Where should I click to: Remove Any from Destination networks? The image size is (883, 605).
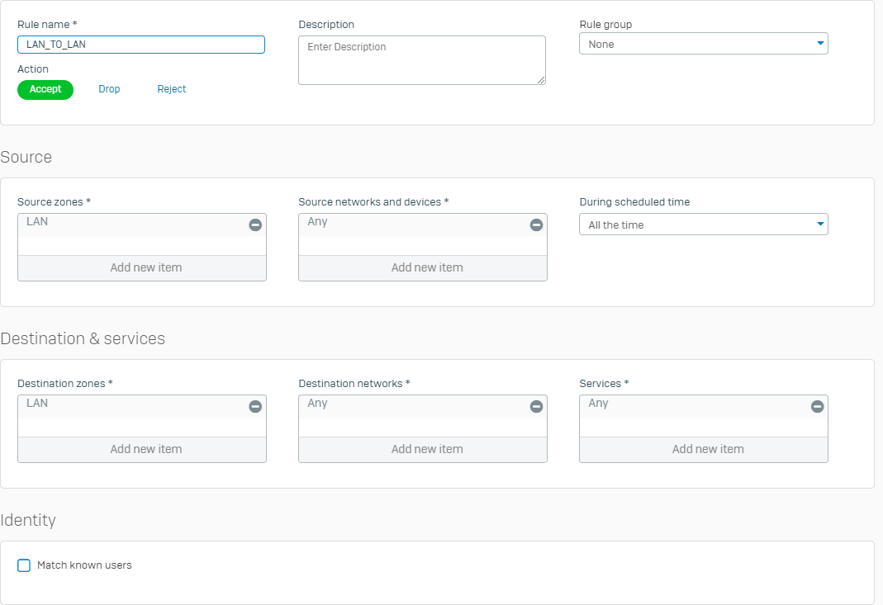tap(536, 406)
